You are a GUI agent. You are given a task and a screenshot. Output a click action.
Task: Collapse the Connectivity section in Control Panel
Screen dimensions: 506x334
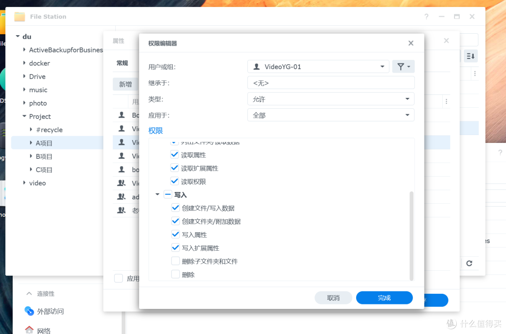[x=29, y=293]
